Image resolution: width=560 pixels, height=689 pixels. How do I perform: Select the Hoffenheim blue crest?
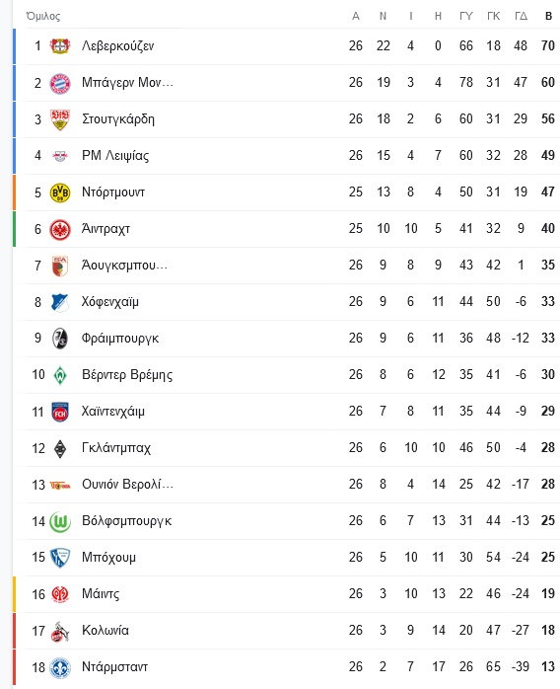[x=60, y=302]
